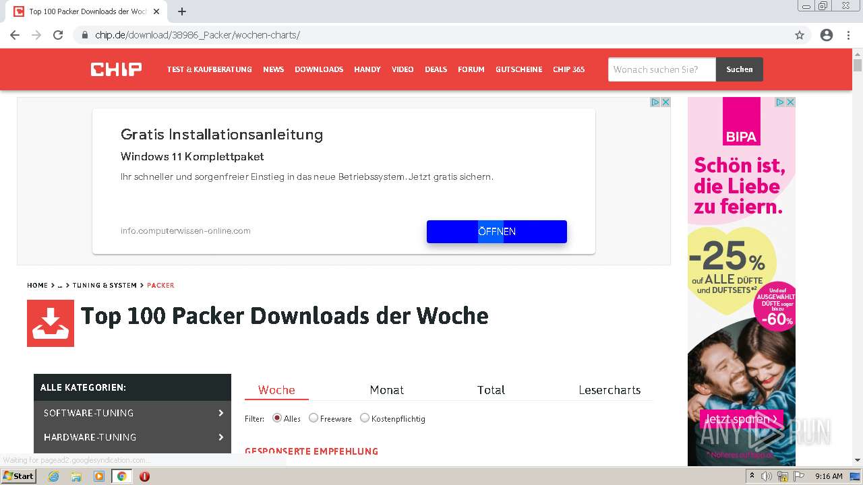Expand the Software-Tuning category

[x=132, y=413]
